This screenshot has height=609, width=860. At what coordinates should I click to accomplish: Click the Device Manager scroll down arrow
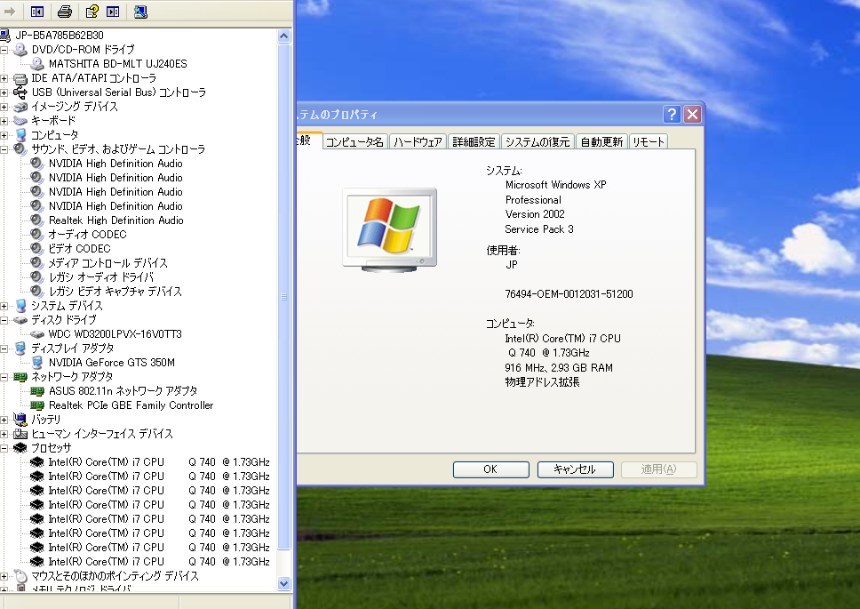(283, 584)
